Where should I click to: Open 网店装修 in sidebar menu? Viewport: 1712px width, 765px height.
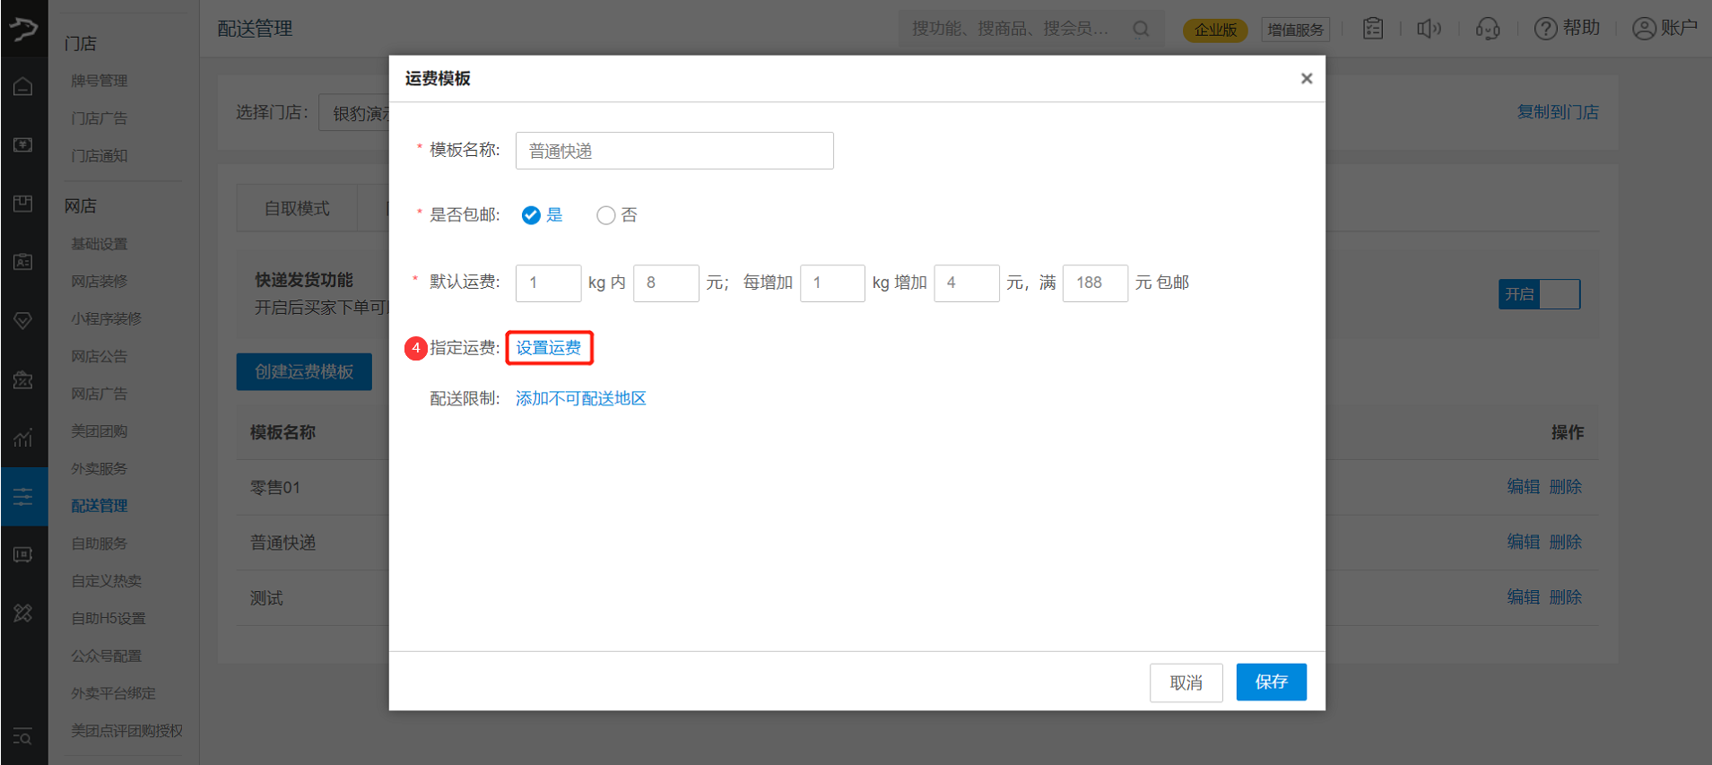click(x=100, y=282)
